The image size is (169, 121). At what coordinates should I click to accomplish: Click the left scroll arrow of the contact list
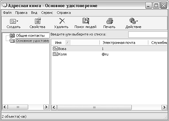(54, 107)
